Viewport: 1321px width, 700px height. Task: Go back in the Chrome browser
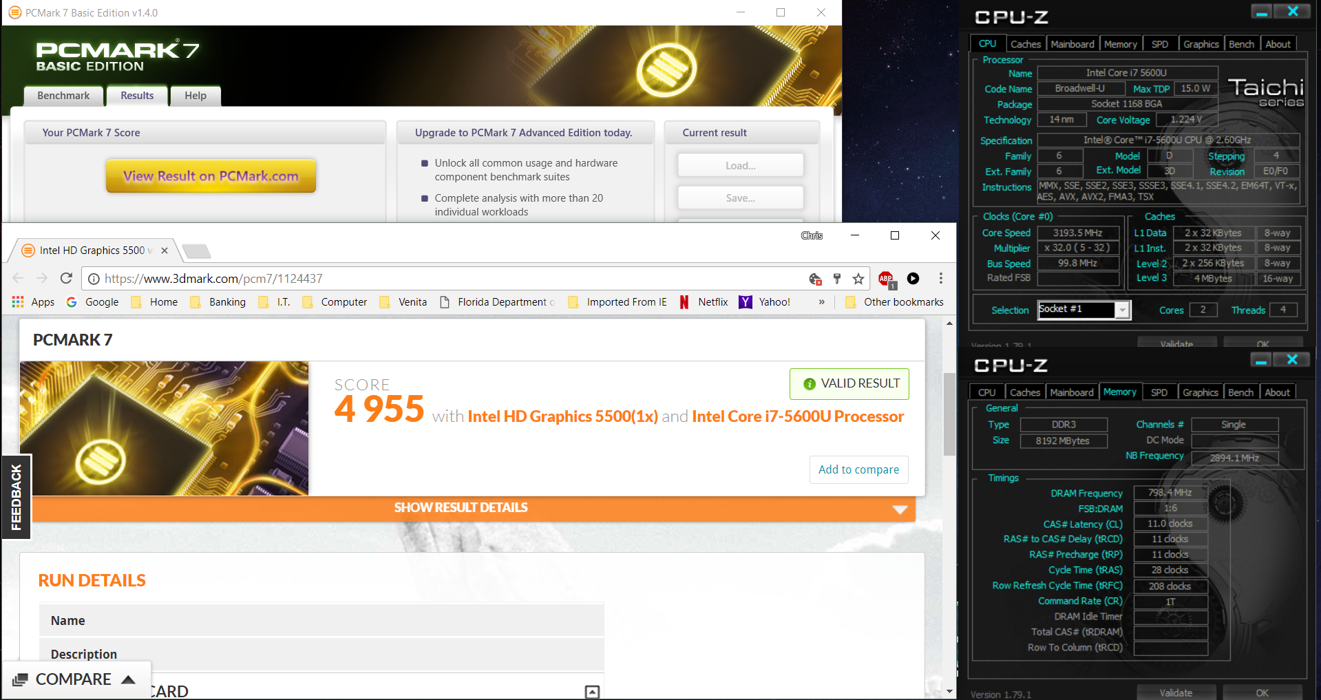coord(18,278)
